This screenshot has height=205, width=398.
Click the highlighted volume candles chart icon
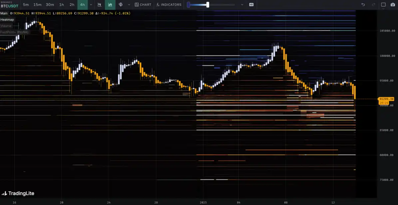tap(110, 5)
